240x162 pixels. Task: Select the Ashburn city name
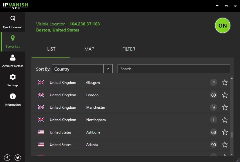[x=93, y=132]
